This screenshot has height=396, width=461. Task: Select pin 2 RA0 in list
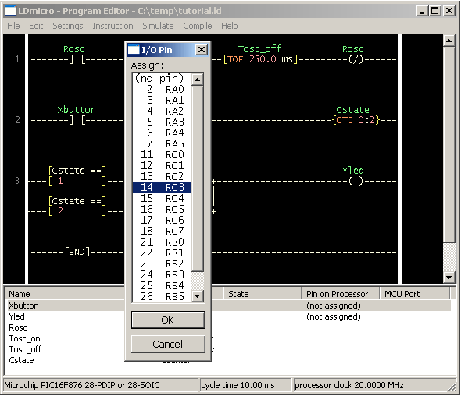(x=162, y=89)
